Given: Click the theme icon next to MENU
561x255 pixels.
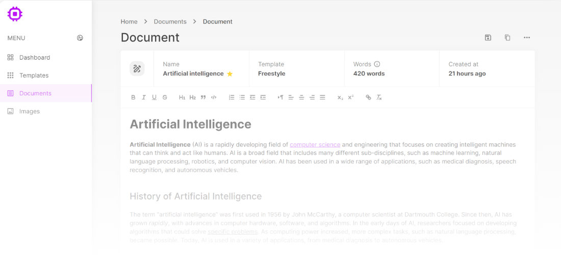Looking at the screenshot, I should (80, 38).
